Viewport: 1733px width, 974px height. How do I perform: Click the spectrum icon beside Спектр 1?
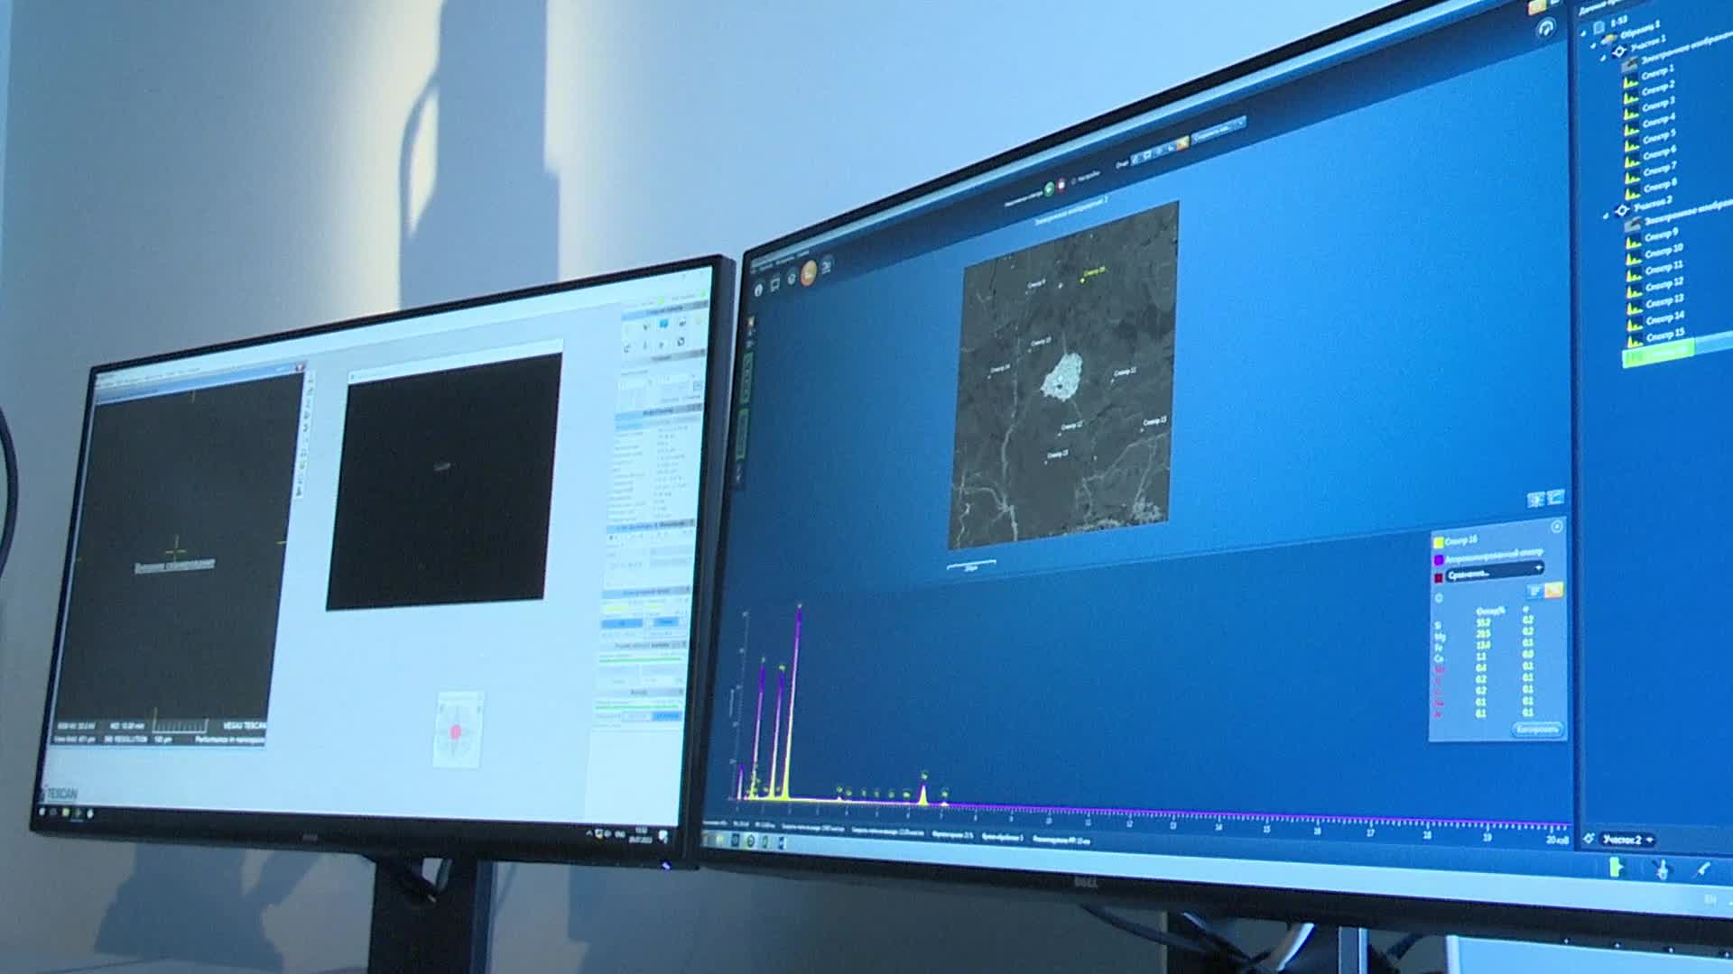coord(1630,82)
